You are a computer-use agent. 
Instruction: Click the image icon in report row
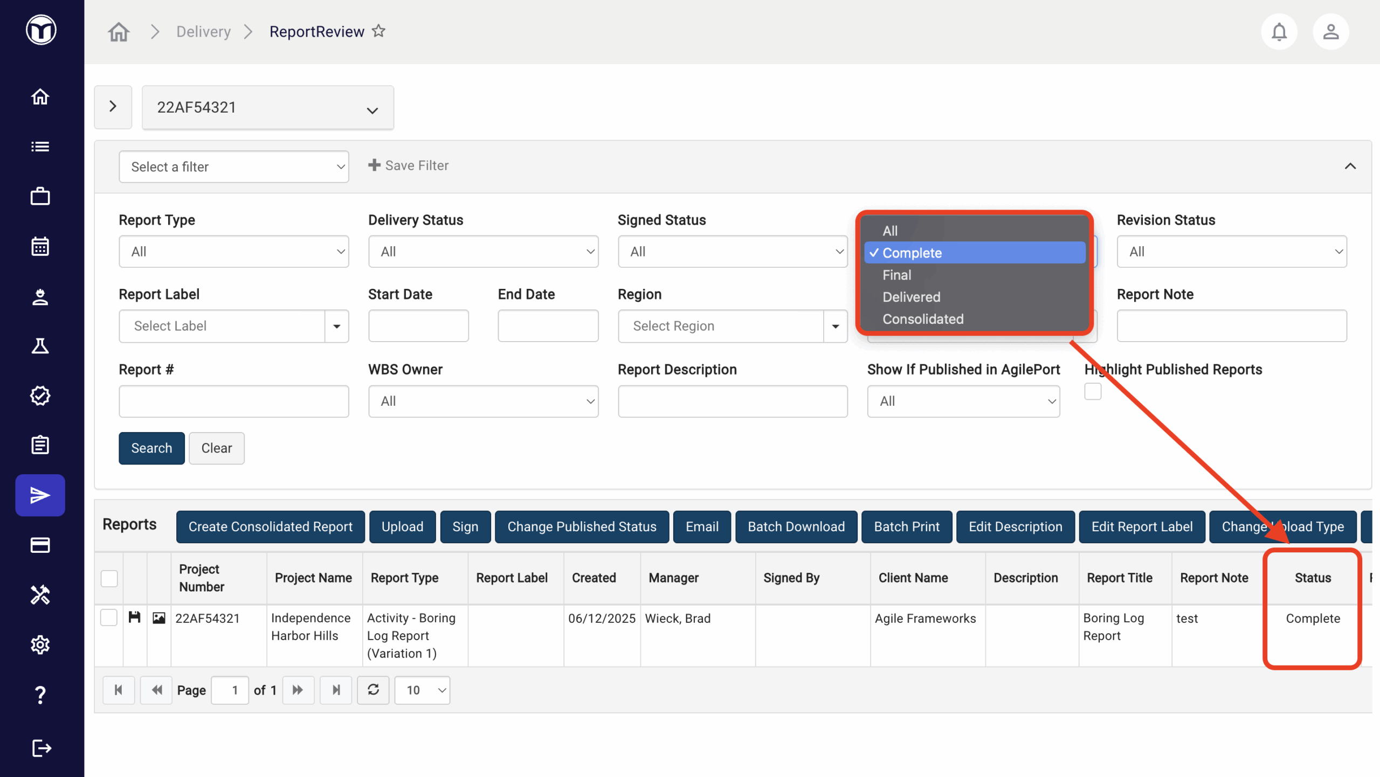coord(158,618)
